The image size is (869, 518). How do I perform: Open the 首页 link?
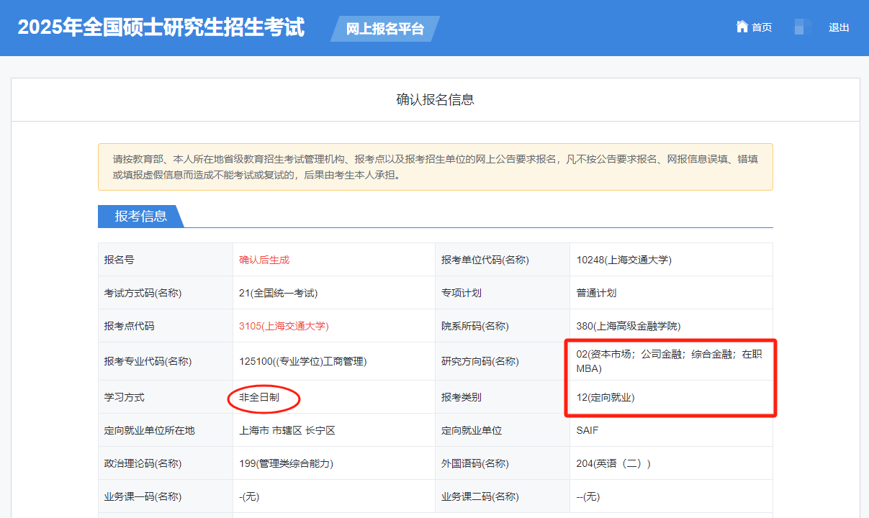click(x=762, y=27)
